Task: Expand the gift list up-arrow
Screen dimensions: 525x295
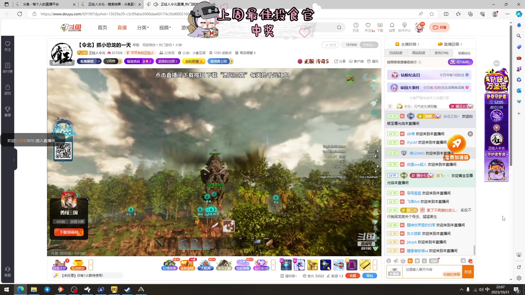Action: tap(375, 265)
